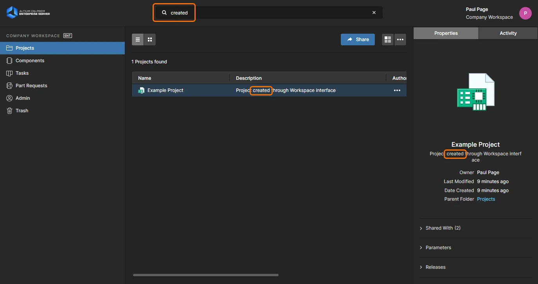Click the Owner value Paul Page
This screenshot has width=538, height=284.
coord(488,173)
